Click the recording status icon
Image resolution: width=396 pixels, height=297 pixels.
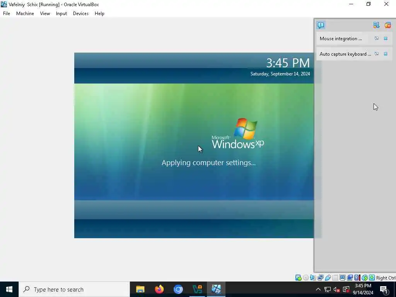(x=350, y=278)
